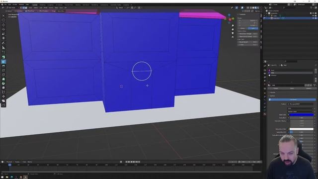Select the Spin tool

(x=3, y=84)
